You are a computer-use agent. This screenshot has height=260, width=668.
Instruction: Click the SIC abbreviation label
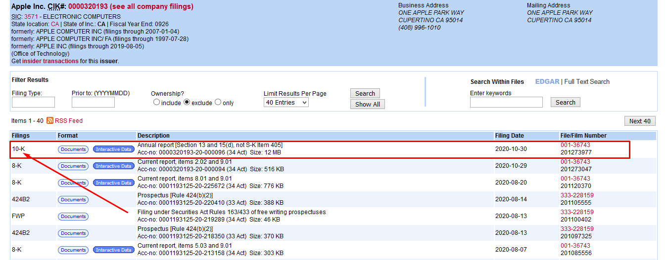16,17
